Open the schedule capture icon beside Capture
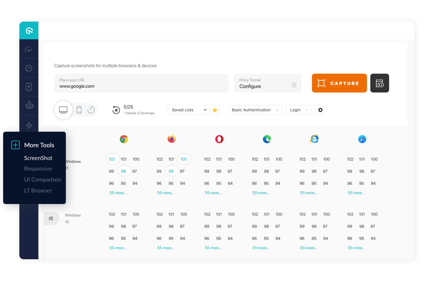 [379, 83]
